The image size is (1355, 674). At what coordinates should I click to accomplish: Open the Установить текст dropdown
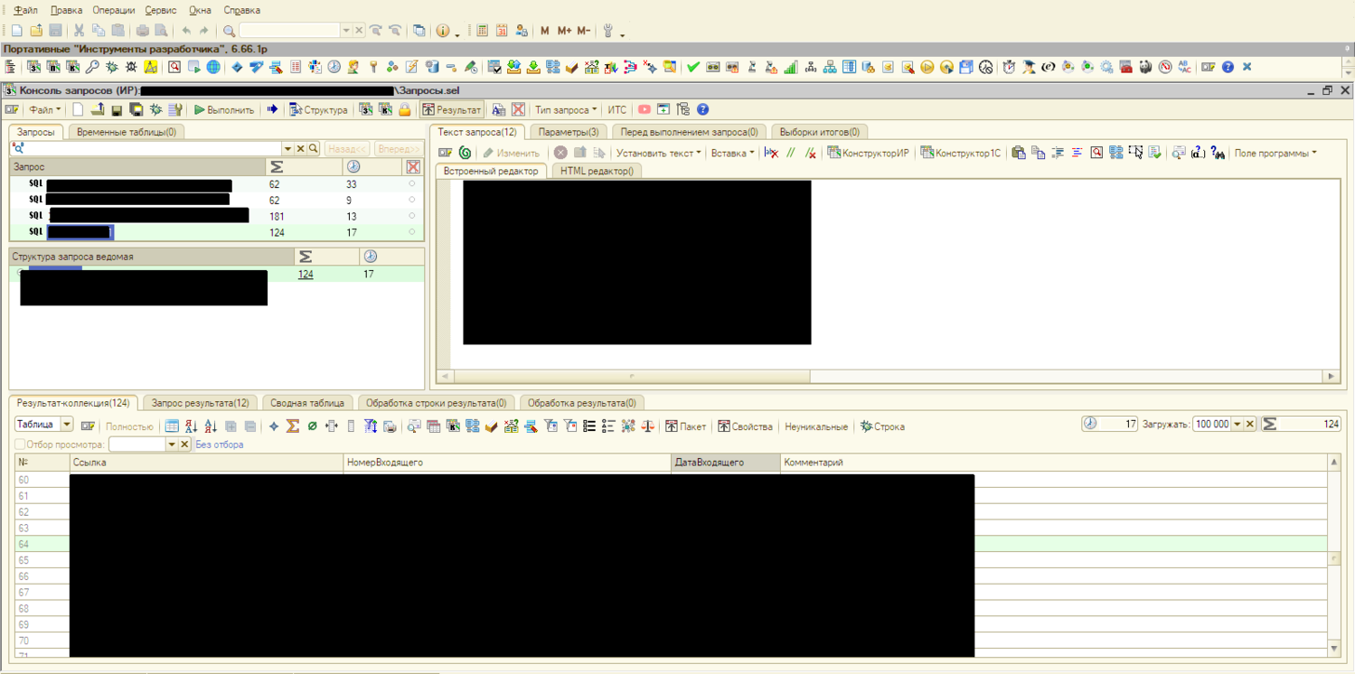tap(658, 154)
